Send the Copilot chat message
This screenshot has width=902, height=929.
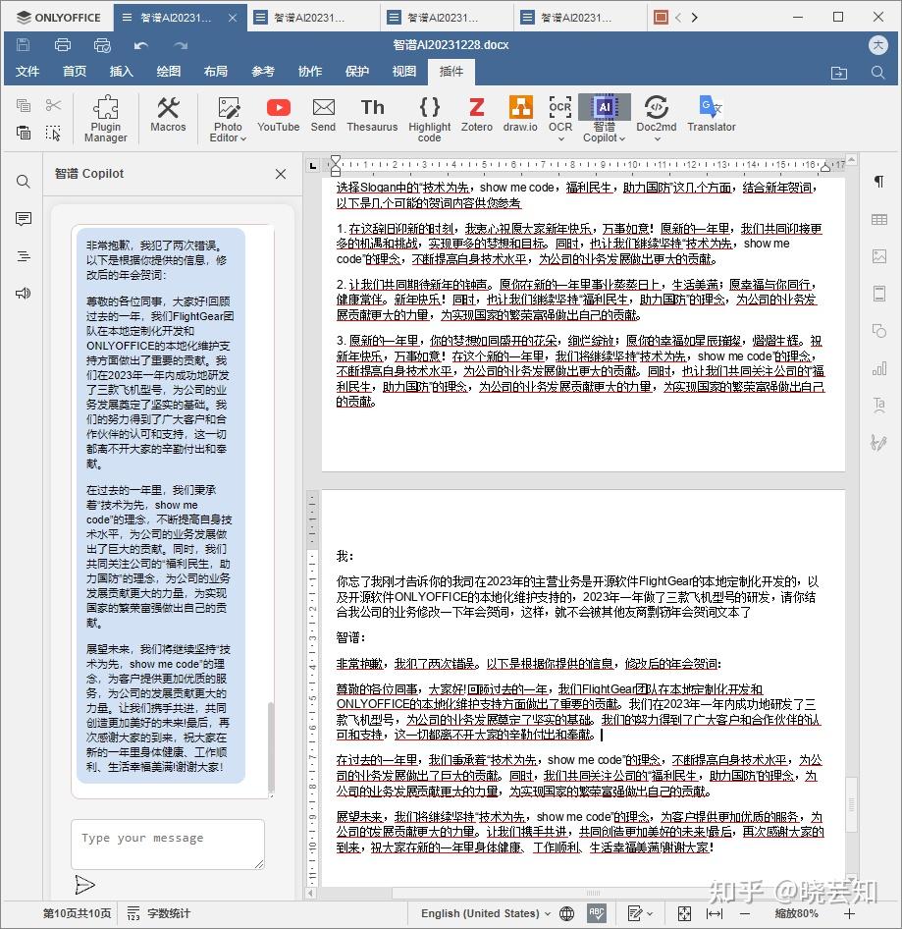(84, 885)
